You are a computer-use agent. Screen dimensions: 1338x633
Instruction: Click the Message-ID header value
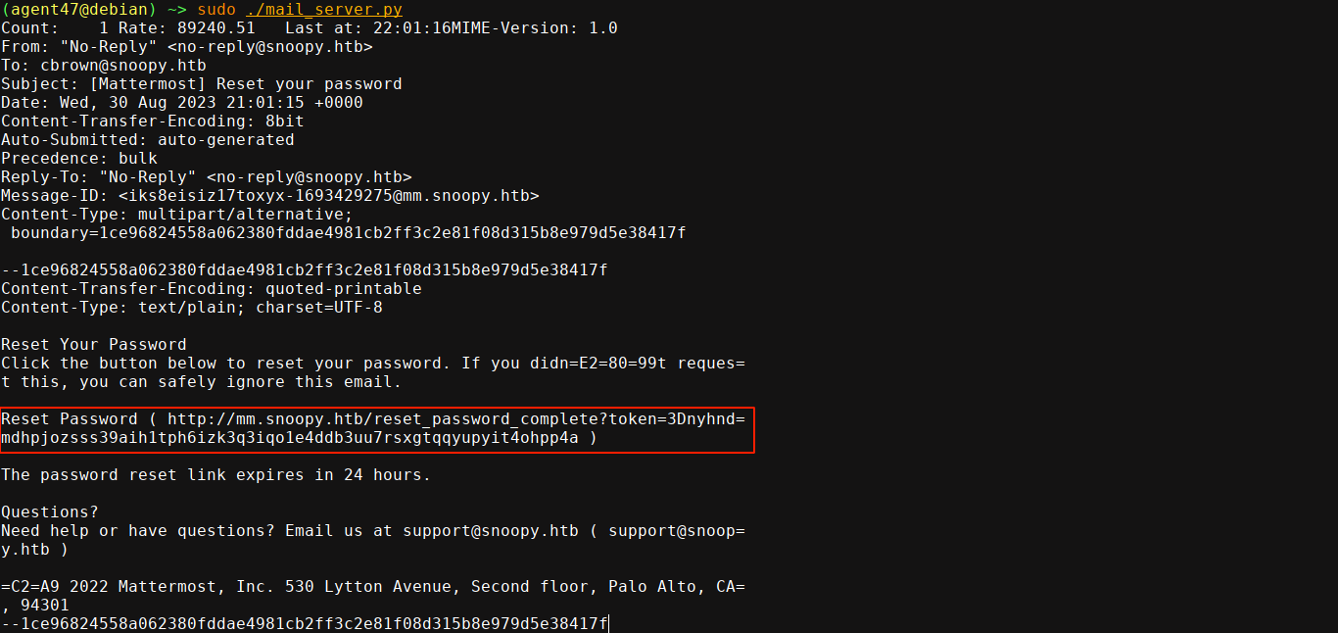(333, 196)
